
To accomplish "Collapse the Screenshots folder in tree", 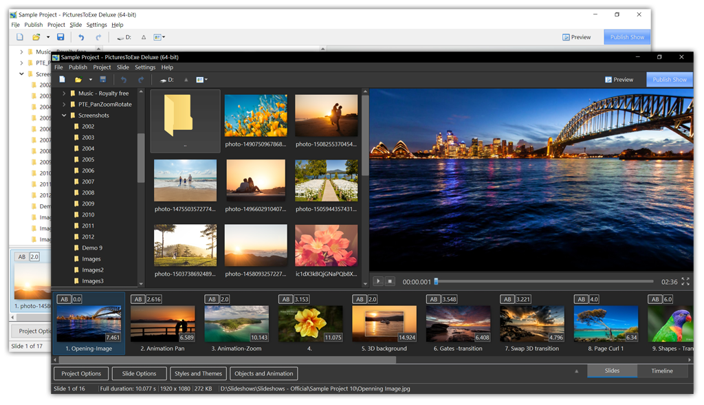I will [x=64, y=116].
